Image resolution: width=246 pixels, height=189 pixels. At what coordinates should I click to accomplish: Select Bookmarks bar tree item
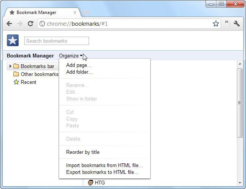coord(33,66)
